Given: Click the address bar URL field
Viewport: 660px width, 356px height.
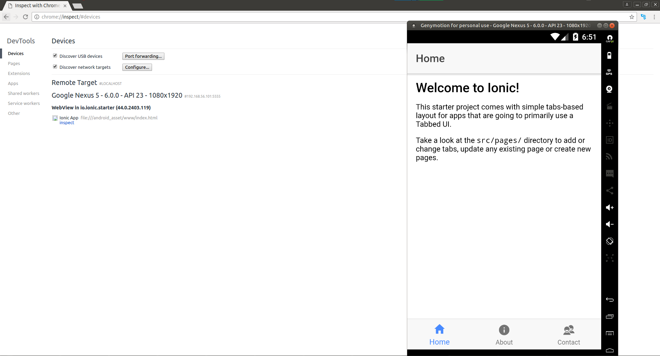Looking at the screenshot, I should 334,17.
